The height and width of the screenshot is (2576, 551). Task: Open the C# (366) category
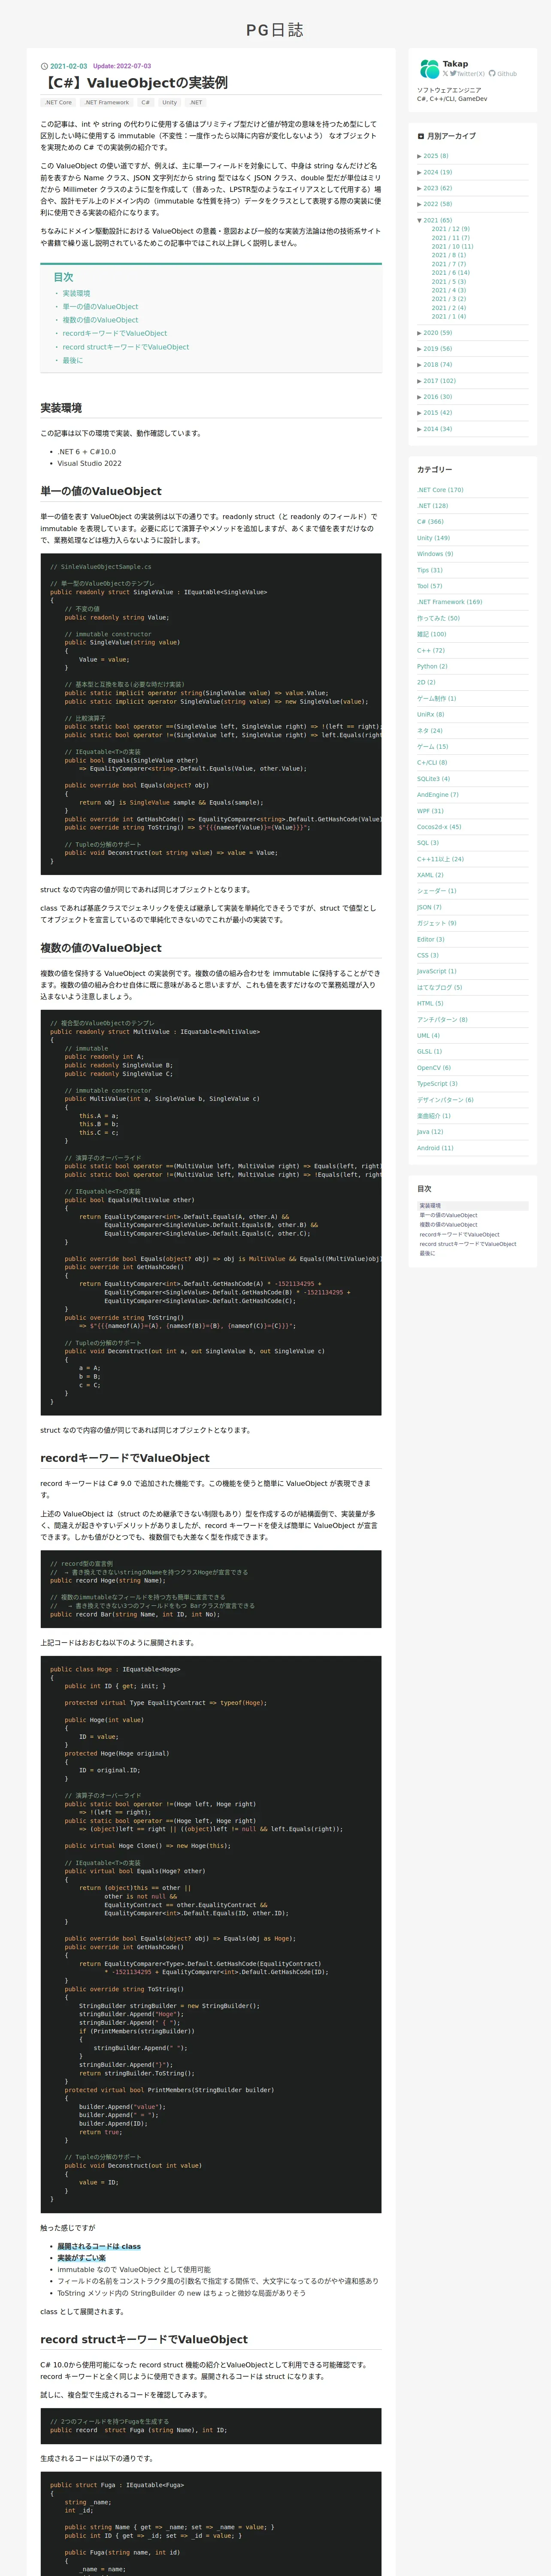click(x=430, y=522)
